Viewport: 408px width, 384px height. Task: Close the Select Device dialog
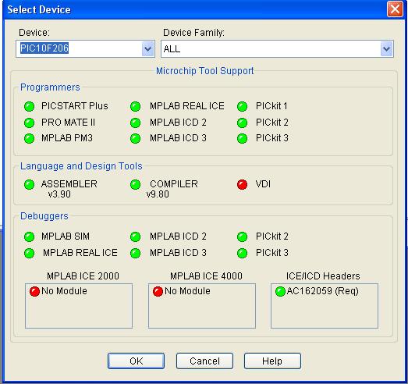395,9
